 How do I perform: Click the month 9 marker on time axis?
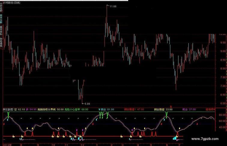[x=38, y=145]
